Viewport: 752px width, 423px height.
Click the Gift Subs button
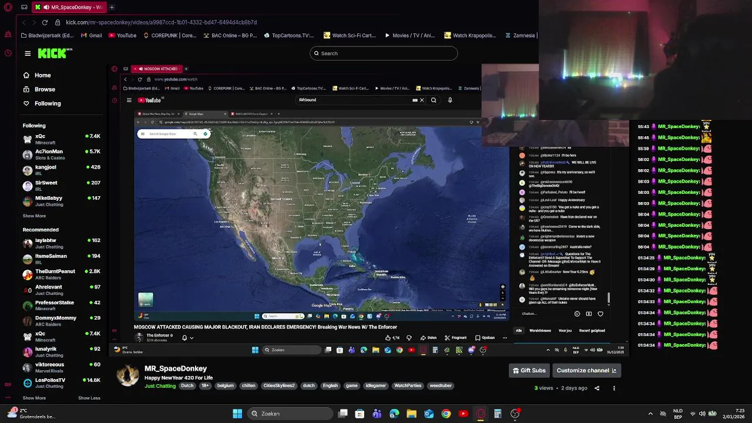pos(529,371)
